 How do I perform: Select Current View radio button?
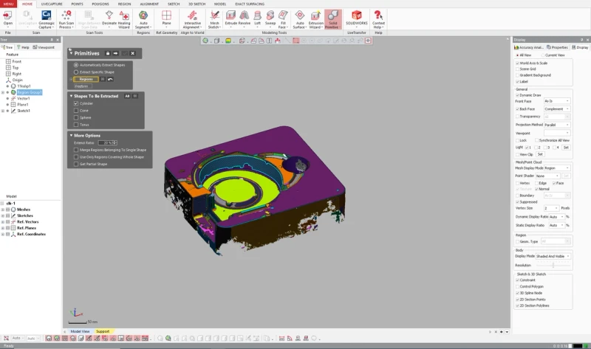coord(543,55)
